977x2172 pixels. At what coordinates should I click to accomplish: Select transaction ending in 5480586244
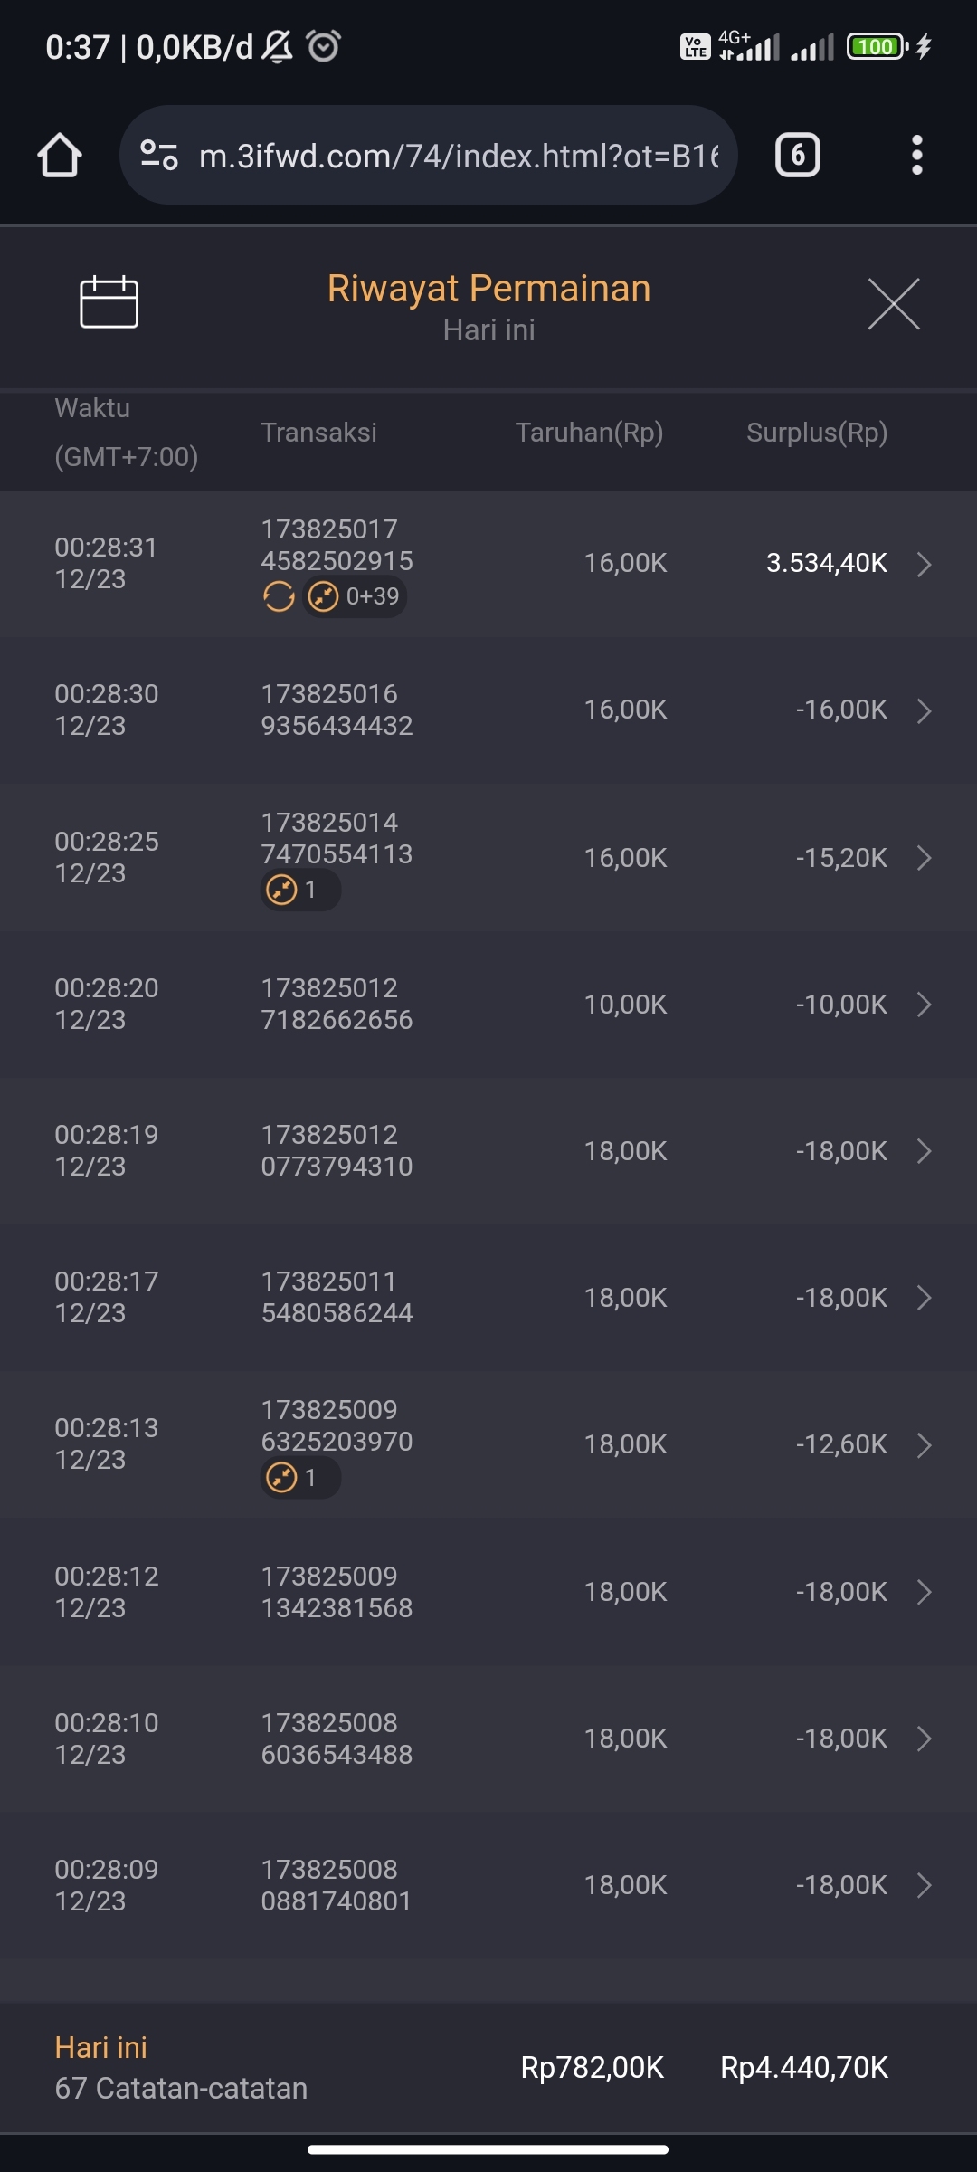pos(337,1298)
